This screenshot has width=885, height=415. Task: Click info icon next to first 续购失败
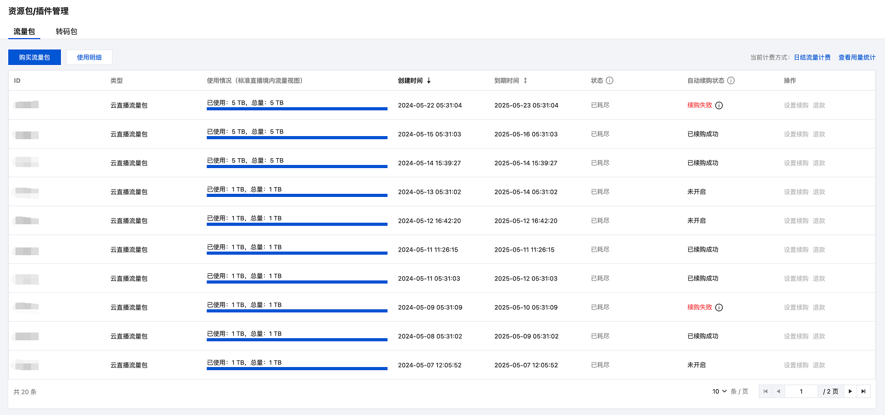719,106
